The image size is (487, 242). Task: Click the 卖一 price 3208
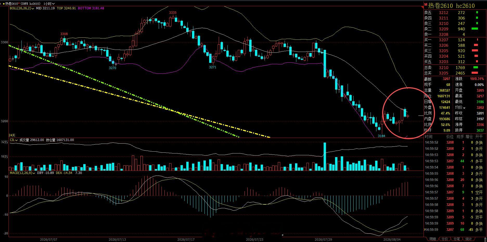(444, 34)
